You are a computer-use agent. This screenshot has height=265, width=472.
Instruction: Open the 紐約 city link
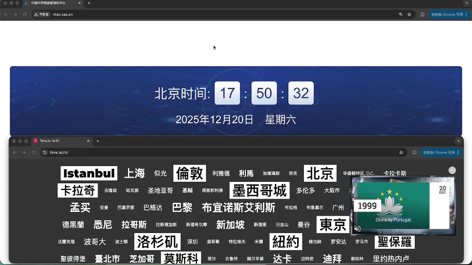pos(286,242)
